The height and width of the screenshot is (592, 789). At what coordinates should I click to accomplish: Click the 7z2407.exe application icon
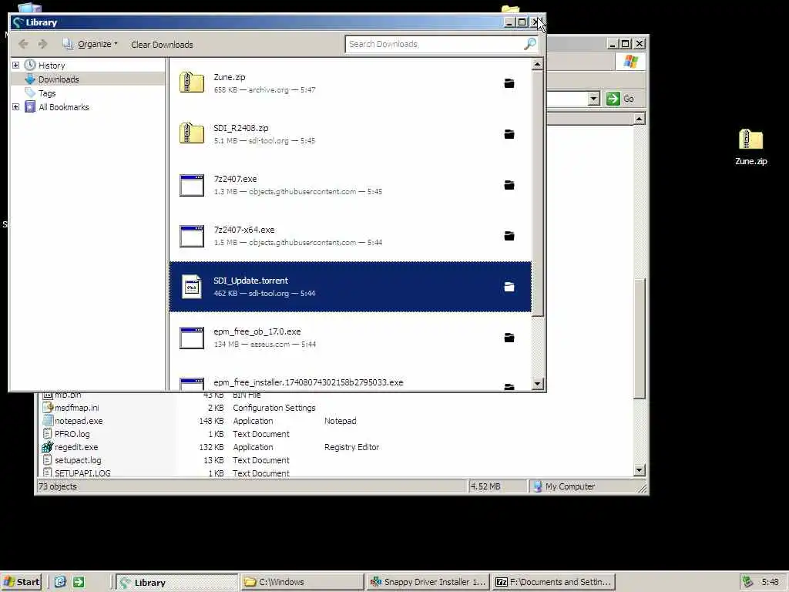(x=192, y=185)
